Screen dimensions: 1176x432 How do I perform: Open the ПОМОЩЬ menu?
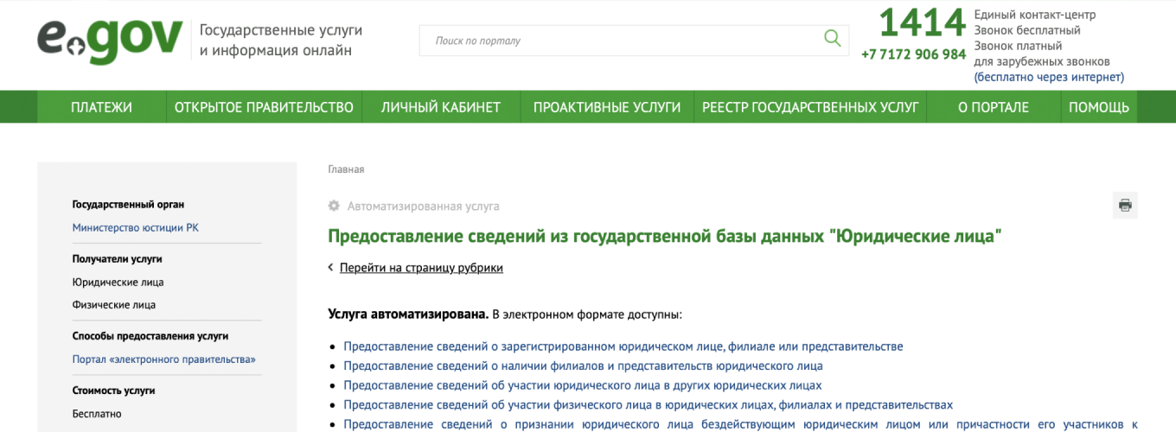pos(1099,107)
